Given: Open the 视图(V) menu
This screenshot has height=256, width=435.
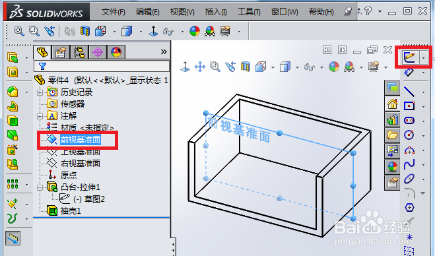Looking at the screenshot, I should tap(182, 12).
